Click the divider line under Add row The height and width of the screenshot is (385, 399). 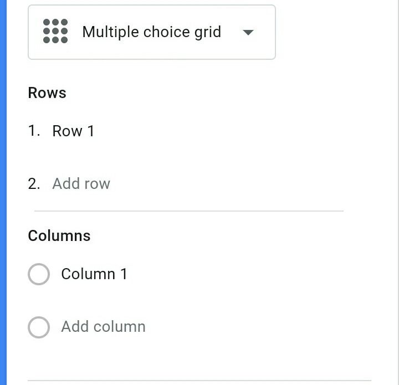tap(188, 211)
